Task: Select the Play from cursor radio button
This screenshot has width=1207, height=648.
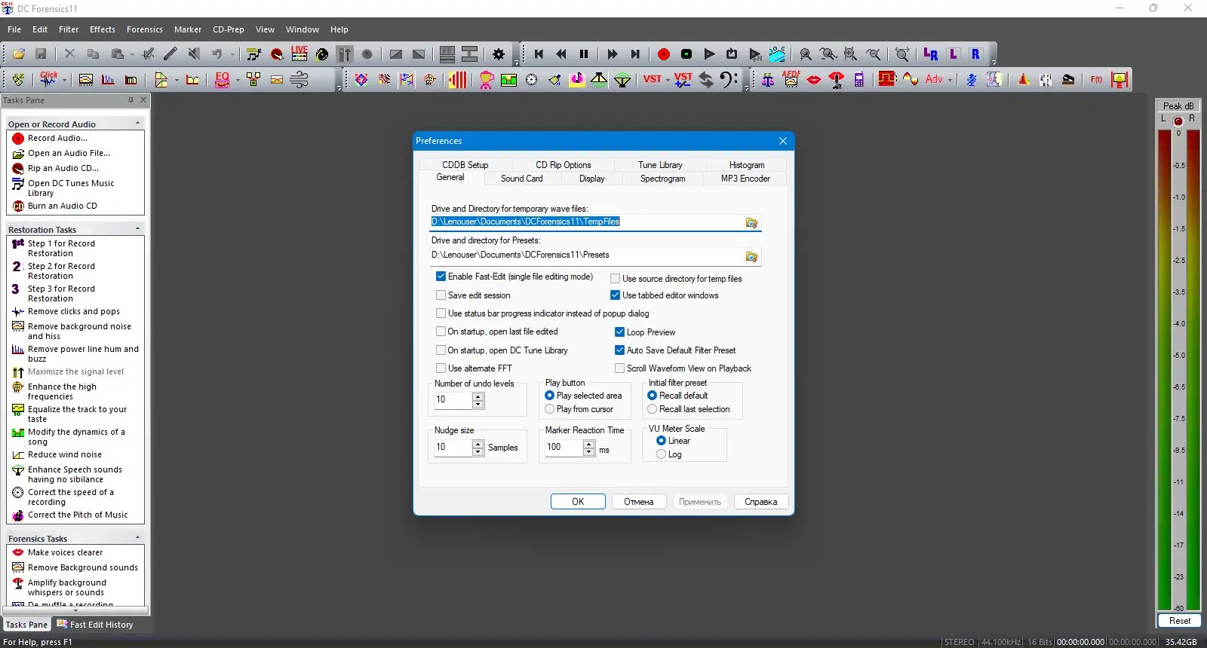Action: pyautogui.click(x=550, y=409)
